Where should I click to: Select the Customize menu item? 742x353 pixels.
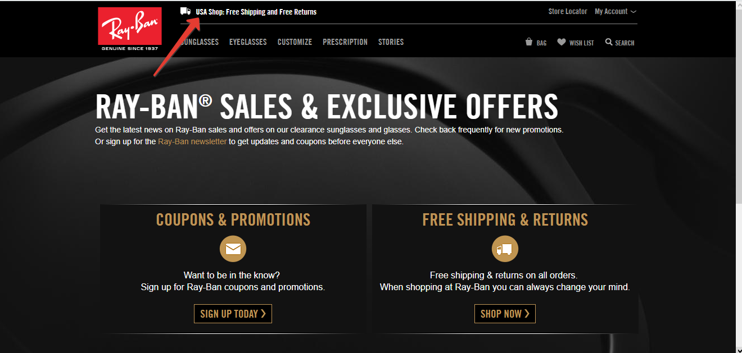click(295, 42)
